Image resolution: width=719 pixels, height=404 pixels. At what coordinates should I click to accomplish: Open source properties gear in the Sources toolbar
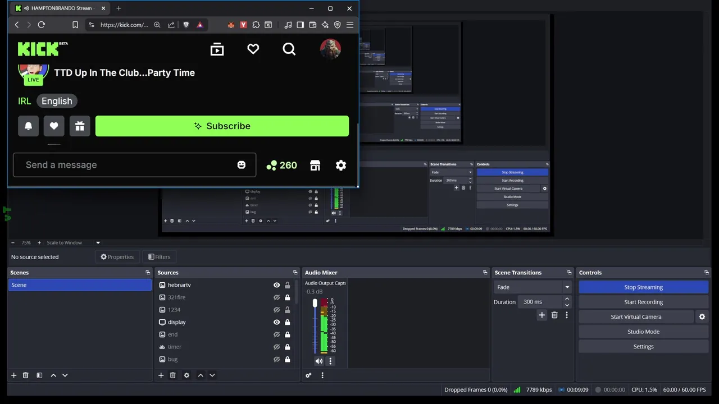tap(186, 375)
